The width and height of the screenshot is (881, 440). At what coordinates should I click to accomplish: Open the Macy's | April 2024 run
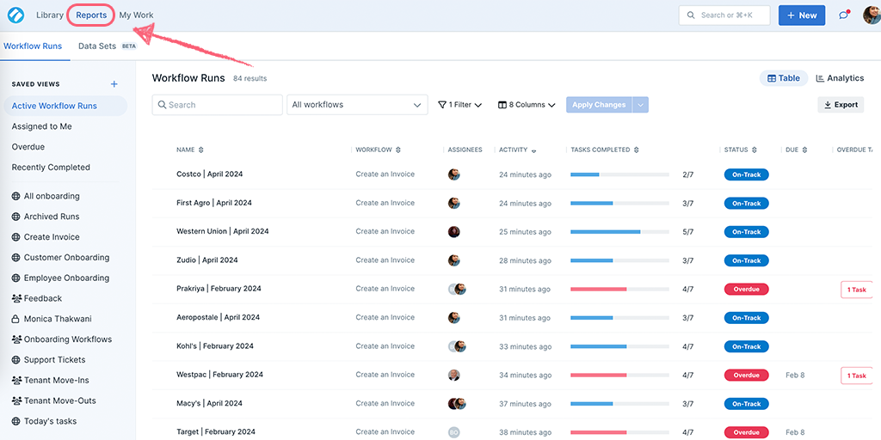(x=210, y=403)
